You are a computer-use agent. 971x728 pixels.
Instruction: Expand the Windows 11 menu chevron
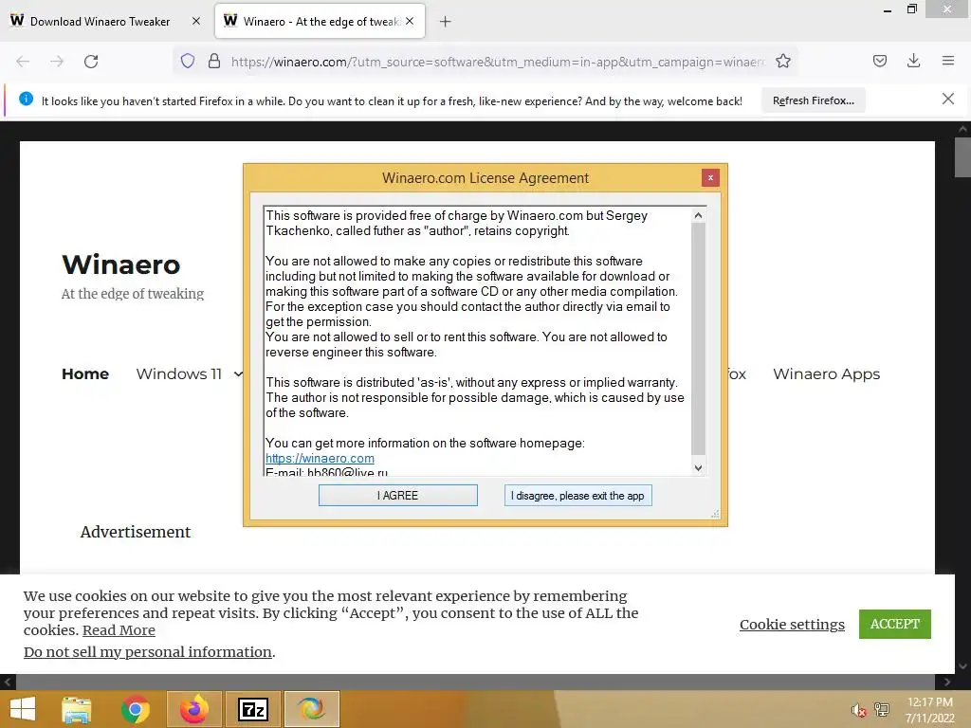238,373
